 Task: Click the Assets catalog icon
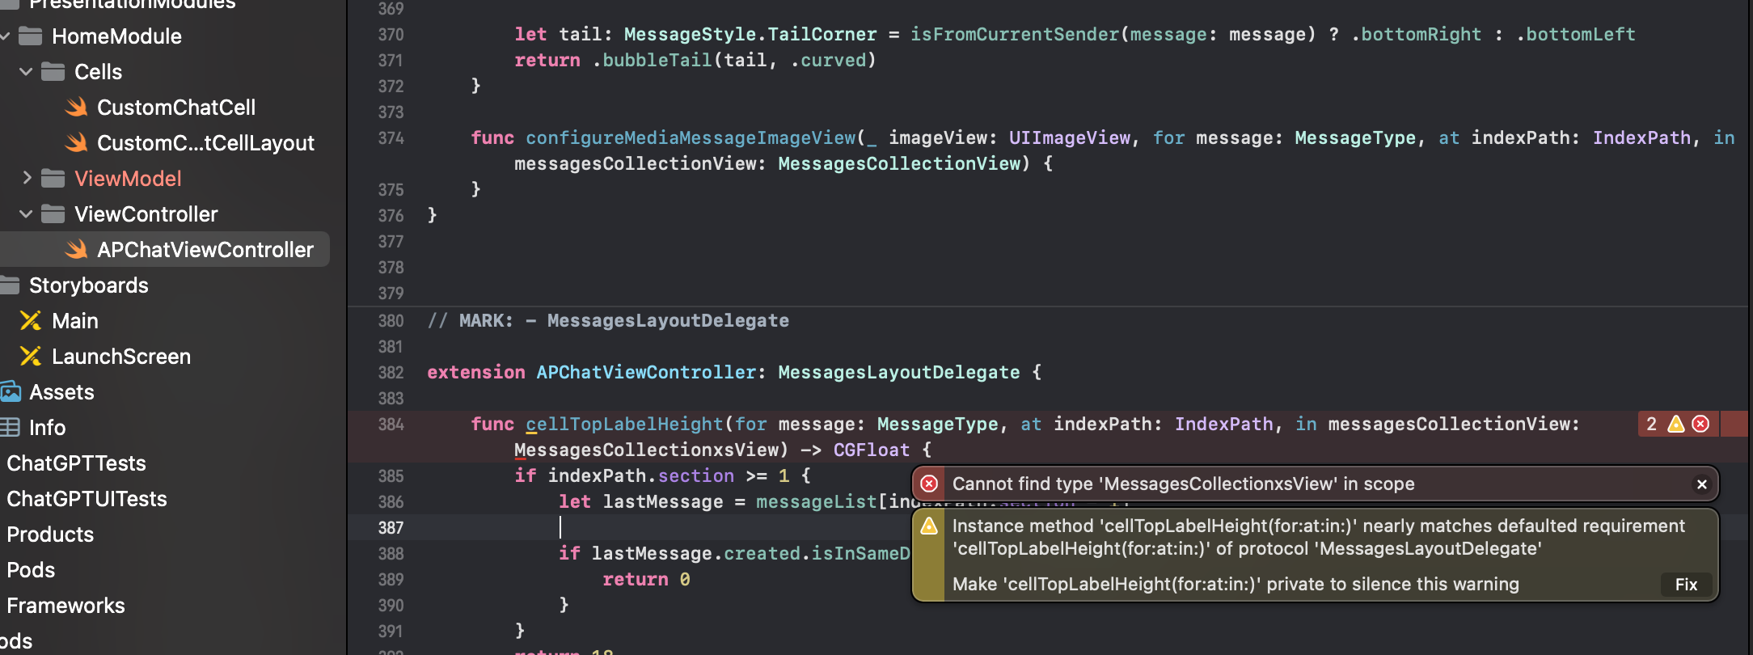11,392
